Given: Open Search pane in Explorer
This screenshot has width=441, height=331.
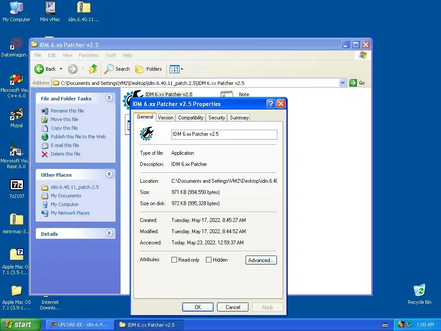Looking at the screenshot, I should 117,69.
